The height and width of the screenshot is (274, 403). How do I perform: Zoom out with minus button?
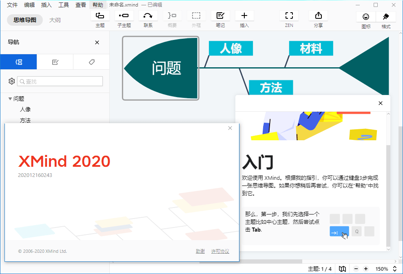pyautogui.click(x=356, y=269)
